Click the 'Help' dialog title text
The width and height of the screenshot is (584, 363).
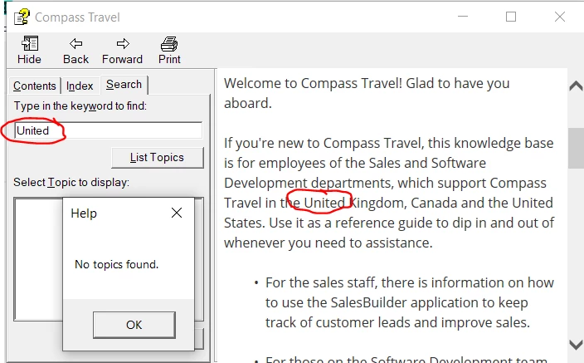tap(84, 213)
